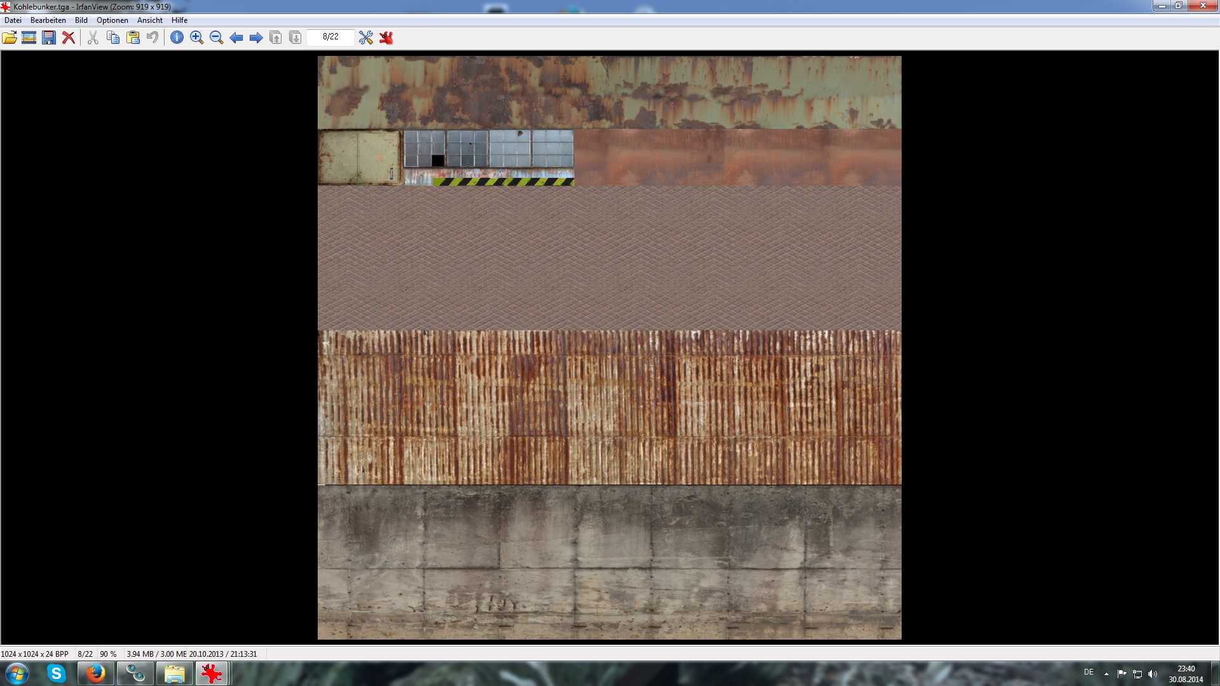Zoom in with the magnifier plus icon
The width and height of the screenshot is (1220, 686).
[196, 37]
